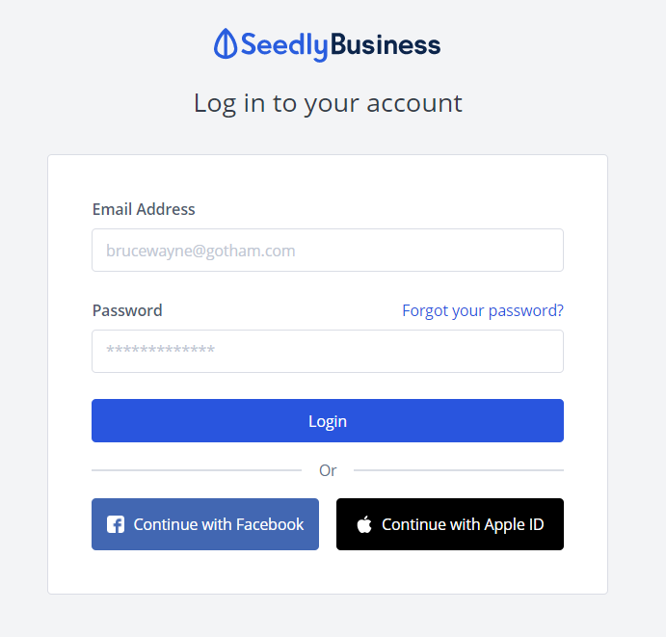666x637 pixels.
Task: Click the brucewayne@gotham.com placeholder text
Action: pyautogui.click(x=200, y=251)
